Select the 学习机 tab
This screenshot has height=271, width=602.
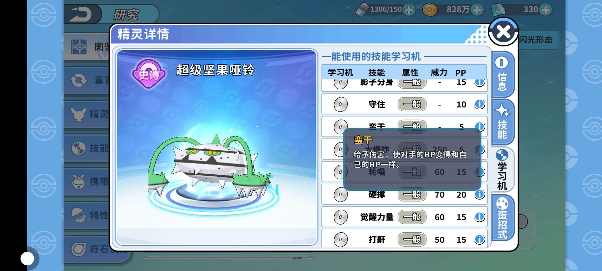(x=502, y=170)
